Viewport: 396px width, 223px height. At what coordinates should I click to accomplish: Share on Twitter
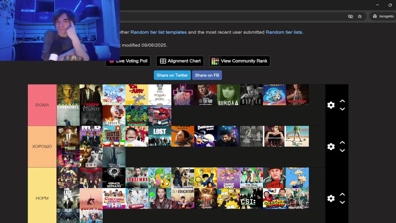172,75
